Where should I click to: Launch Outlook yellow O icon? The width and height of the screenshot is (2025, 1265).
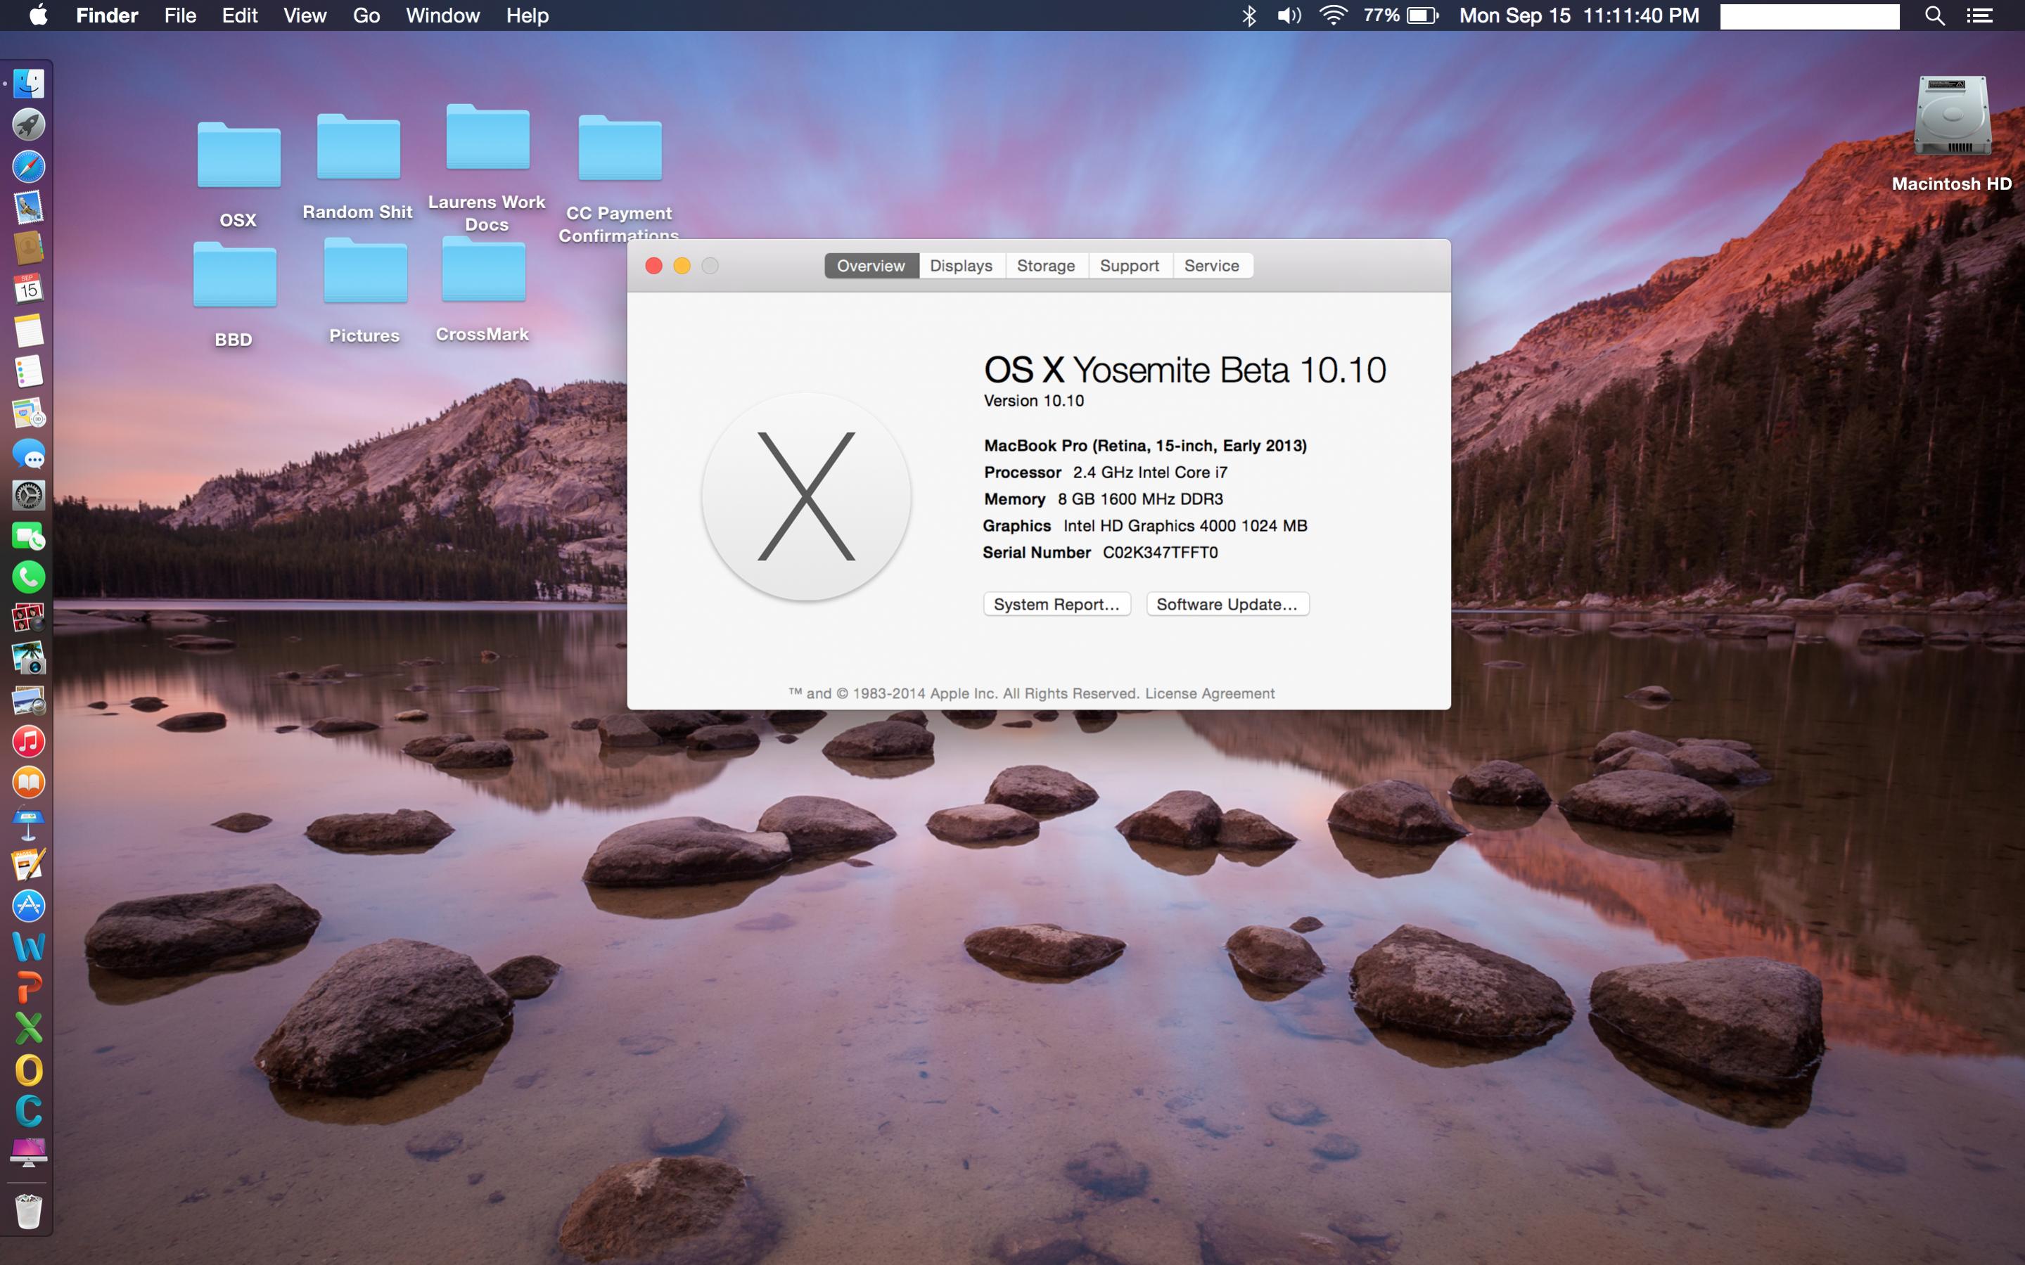pos(28,1071)
